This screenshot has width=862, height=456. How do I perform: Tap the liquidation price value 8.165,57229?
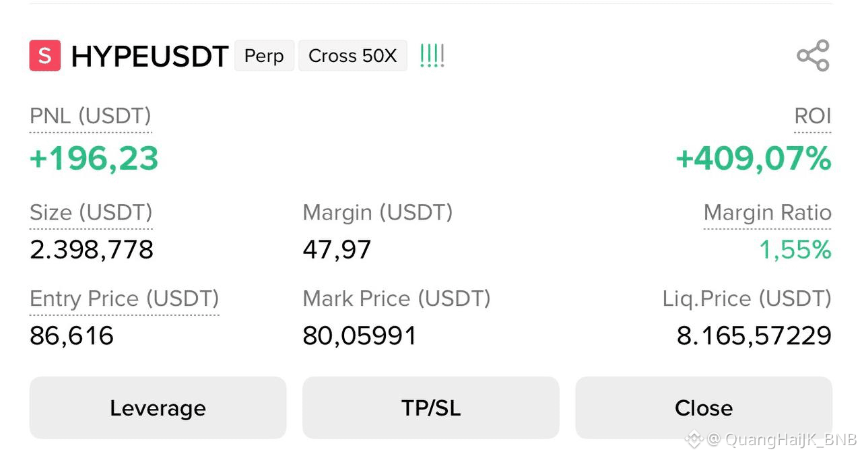point(754,335)
